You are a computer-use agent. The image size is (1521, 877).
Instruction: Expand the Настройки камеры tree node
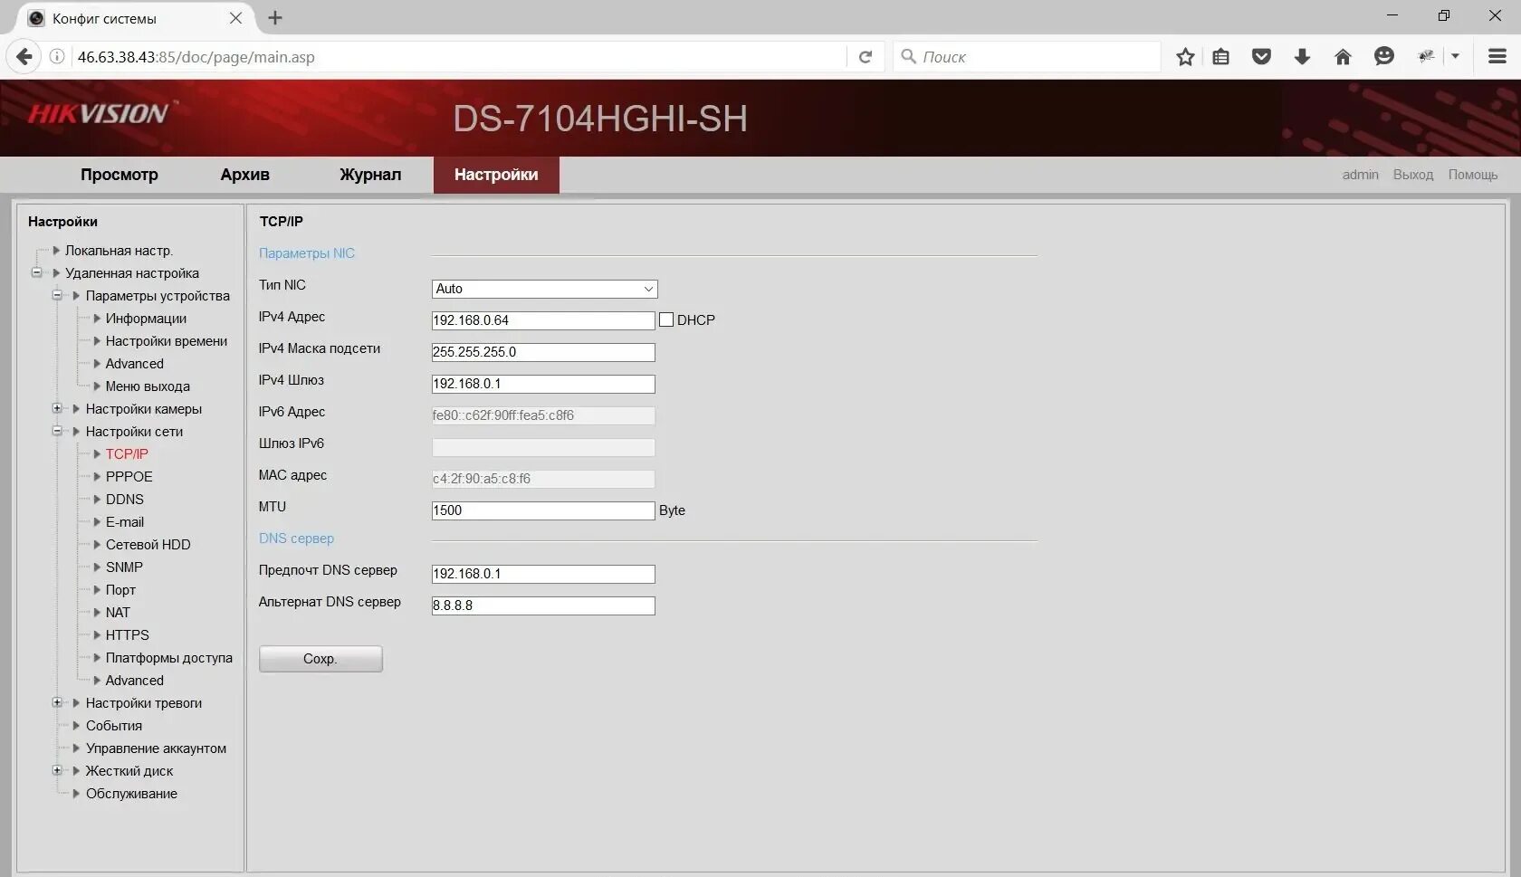57,408
